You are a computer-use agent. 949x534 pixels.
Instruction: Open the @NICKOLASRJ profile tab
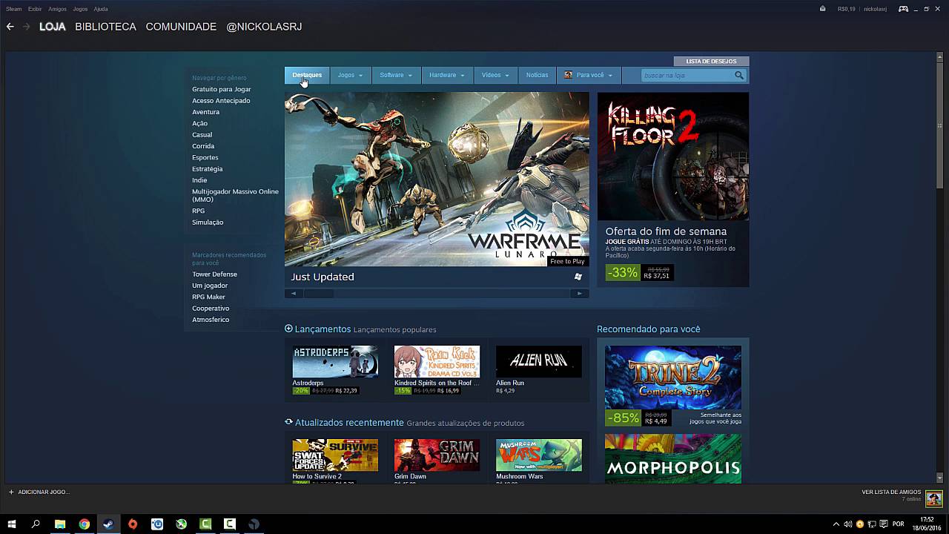pos(264,27)
